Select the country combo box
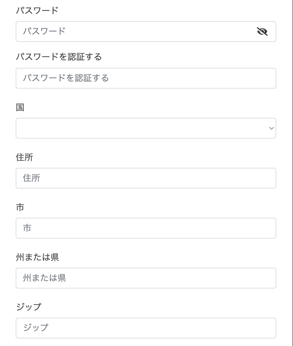Screen dimensions: 293x346 pyautogui.click(x=145, y=128)
